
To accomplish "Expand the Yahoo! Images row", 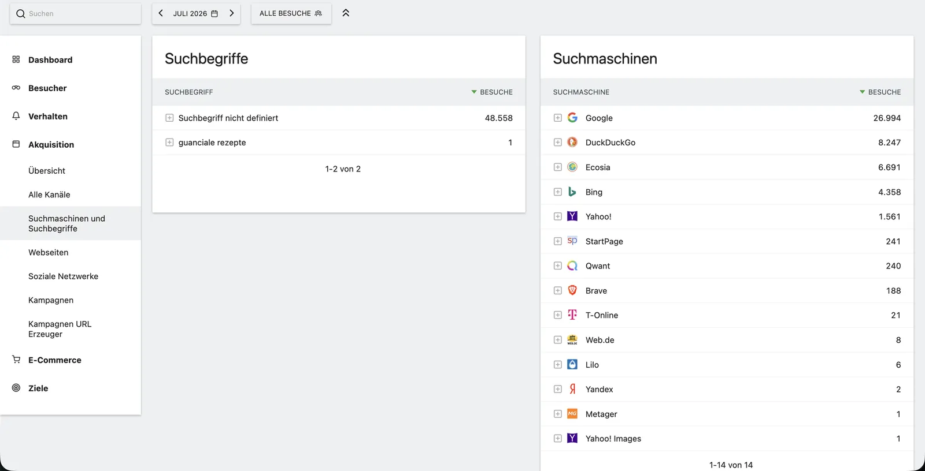I will (557, 439).
